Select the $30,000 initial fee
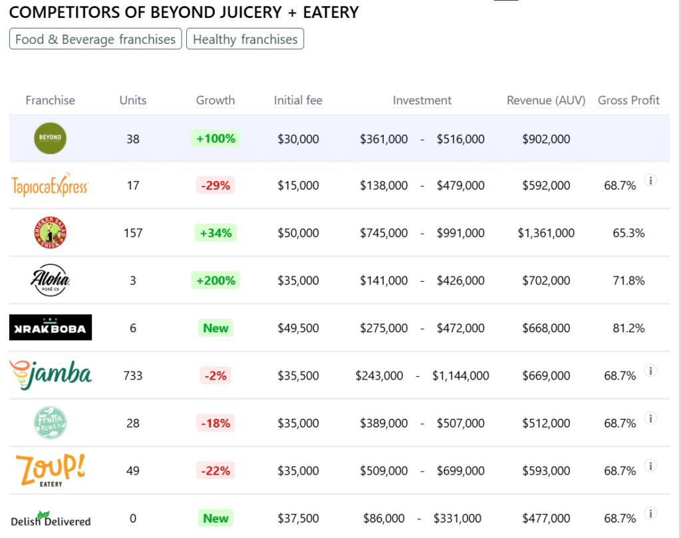 coord(298,139)
